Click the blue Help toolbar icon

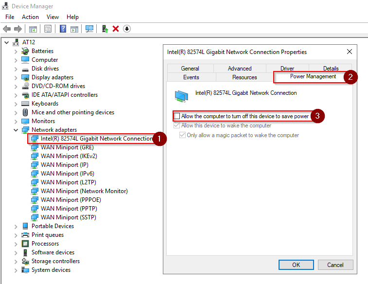point(63,29)
